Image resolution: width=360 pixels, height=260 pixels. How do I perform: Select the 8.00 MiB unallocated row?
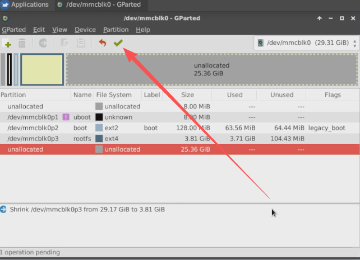point(180,106)
